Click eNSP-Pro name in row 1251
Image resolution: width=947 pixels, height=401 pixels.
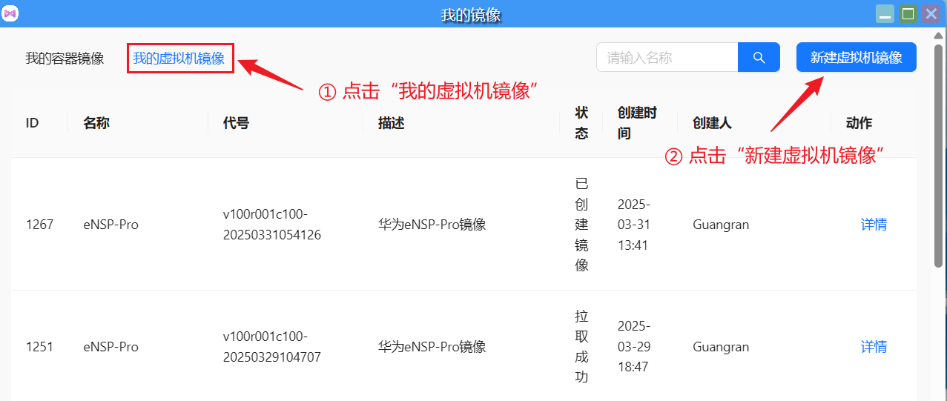(110, 347)
